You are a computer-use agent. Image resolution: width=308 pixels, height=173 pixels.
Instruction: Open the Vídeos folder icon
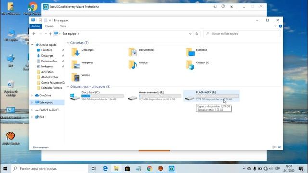pos(76,77)
